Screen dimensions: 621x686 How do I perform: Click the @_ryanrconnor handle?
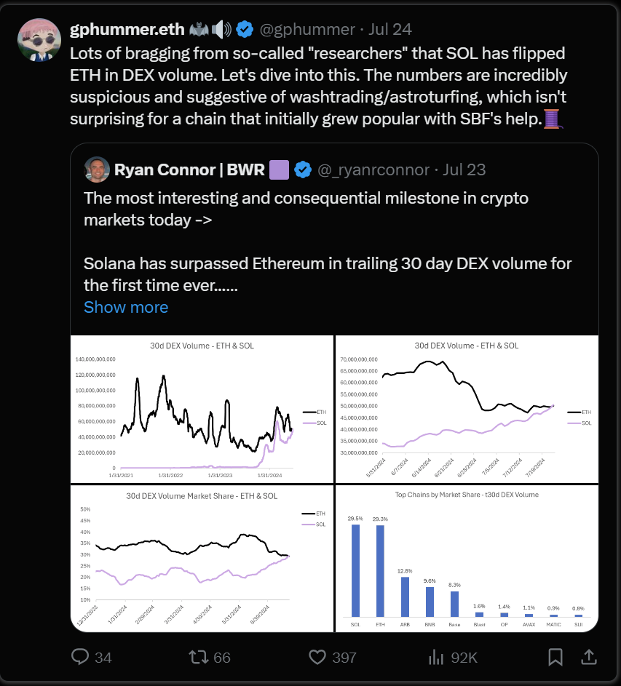point(372,169)
